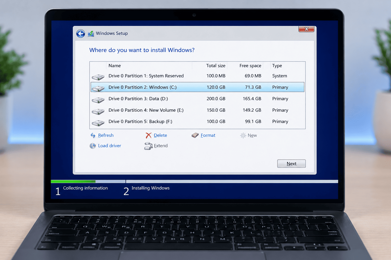Click the Collecting information step label
This screenshot has width=391, height=260.
85,188
